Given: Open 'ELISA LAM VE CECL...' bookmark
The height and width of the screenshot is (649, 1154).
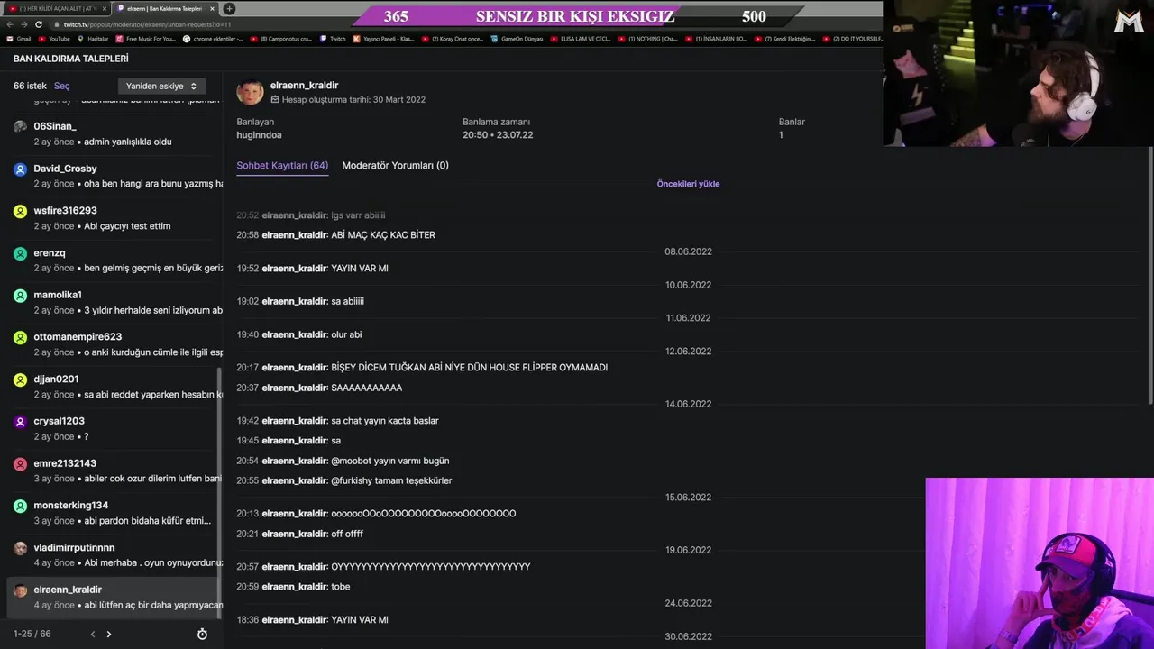Looking at the screenshot, I should tap(581, 39).
